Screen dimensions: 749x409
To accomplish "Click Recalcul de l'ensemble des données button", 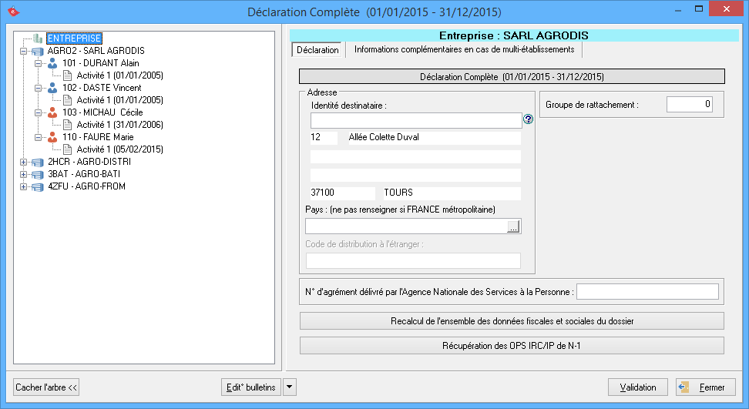I will [512, 320].
